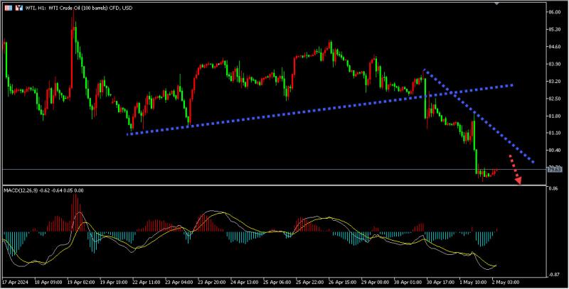Click the Depth of Market grid icon

pos(8,8)
